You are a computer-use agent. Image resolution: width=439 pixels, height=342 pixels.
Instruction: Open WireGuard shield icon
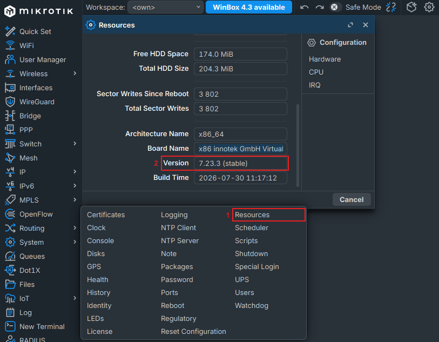click(10, 102)
